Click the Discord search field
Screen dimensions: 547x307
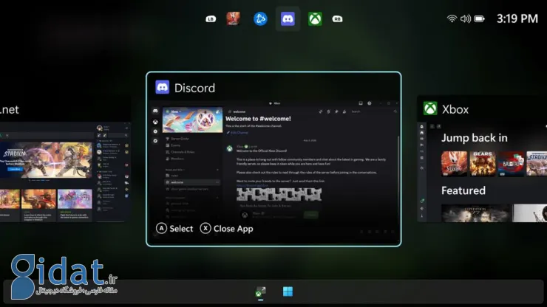click(x=374, y=111)
